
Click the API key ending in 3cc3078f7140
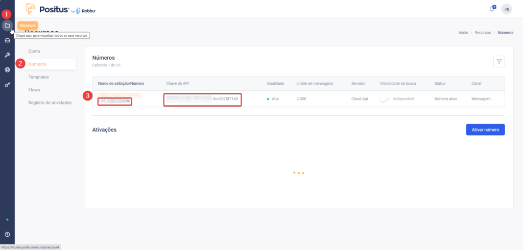[202, 99]
